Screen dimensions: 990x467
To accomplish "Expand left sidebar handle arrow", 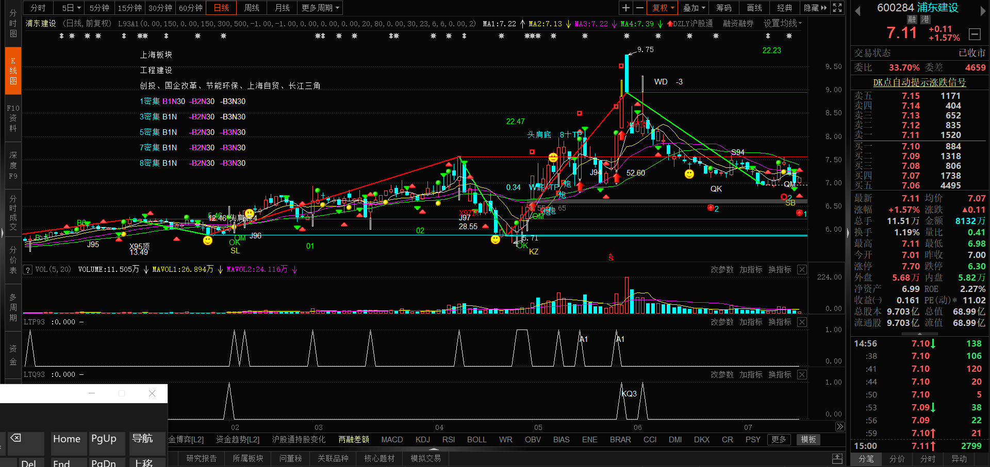I will (x=2, y=233).
